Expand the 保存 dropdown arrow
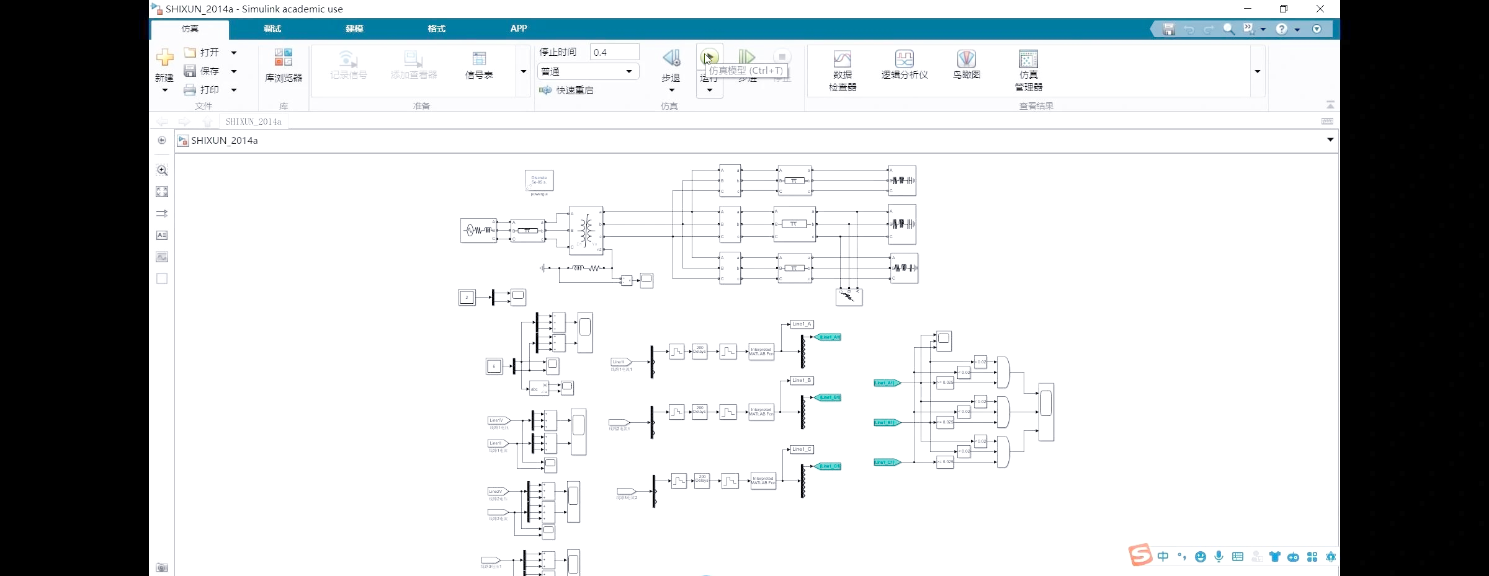The width and height of the screenshot is (1489, 576). tap(234, 71)
